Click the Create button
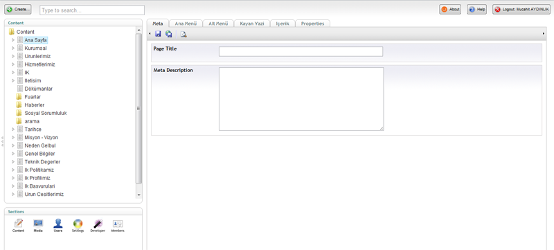 [18, 10]
